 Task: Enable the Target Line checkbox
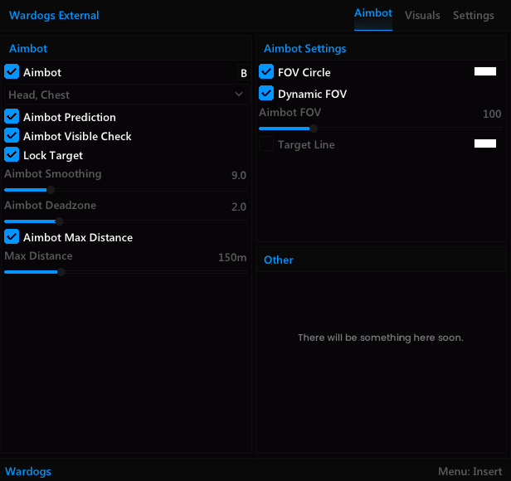[x=266, y=144]
